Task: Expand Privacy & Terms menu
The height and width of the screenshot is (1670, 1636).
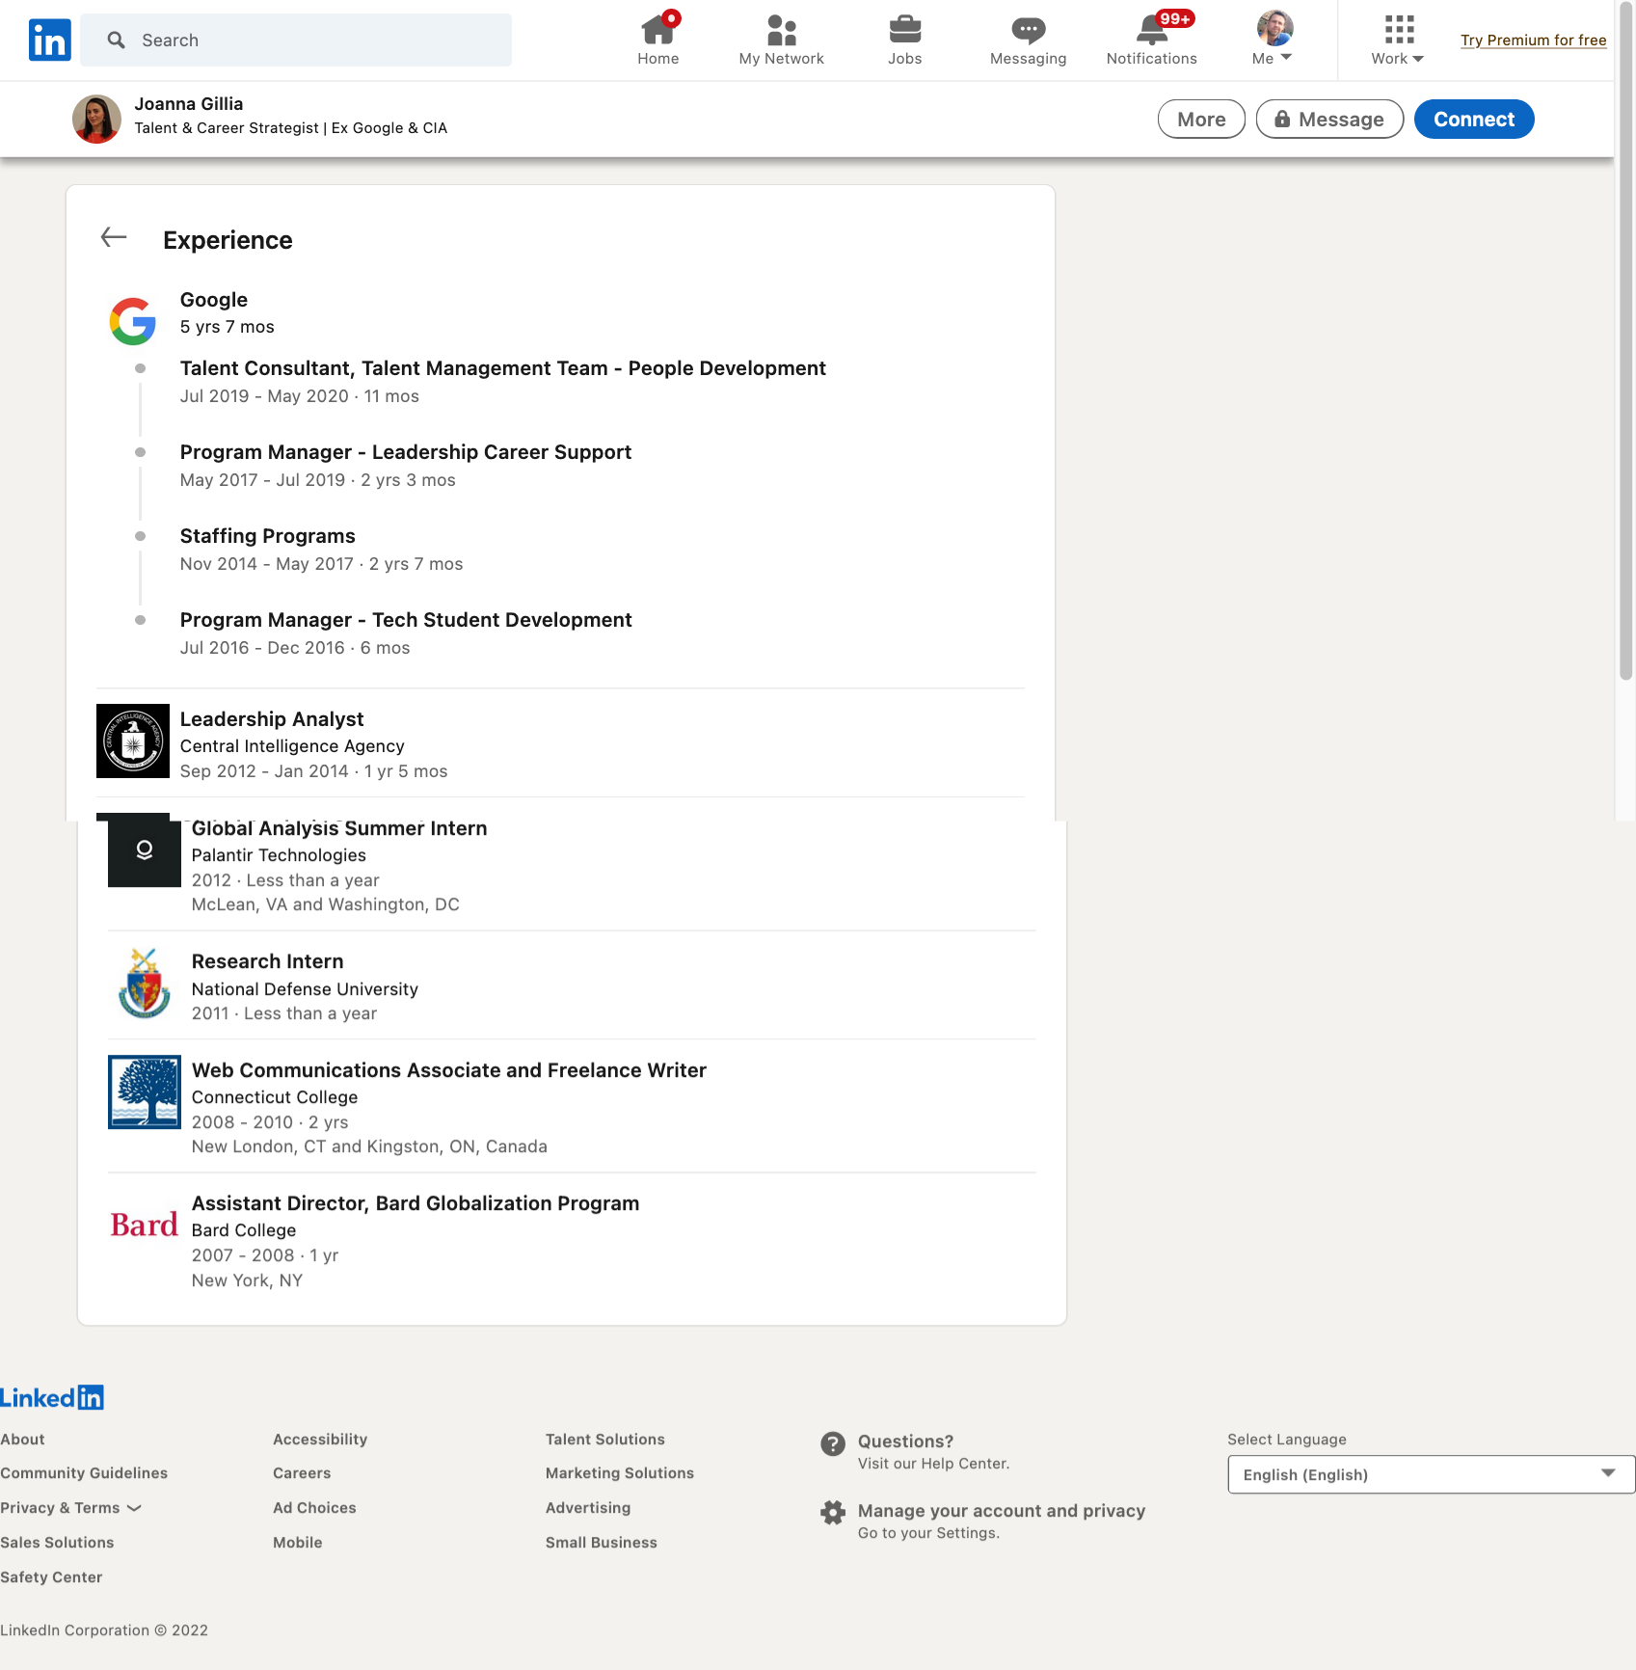Action: tap(70, 1508)
